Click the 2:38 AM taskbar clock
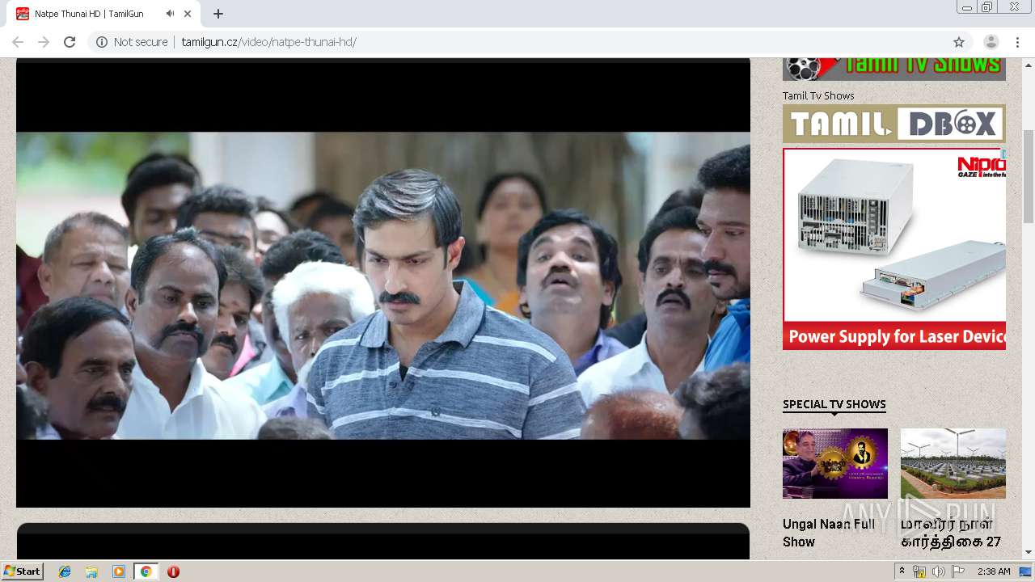Viewport: 1035px width, 582px height. coord(994,571)
